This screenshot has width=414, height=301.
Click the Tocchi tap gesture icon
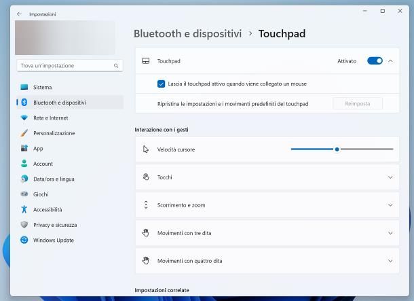coord(146,177)
